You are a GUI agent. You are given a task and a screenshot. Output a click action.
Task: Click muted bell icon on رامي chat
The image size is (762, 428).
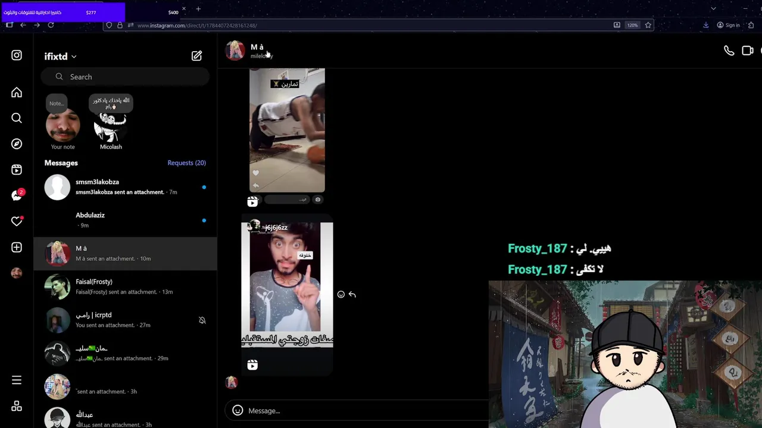click(x=202, y=320)
